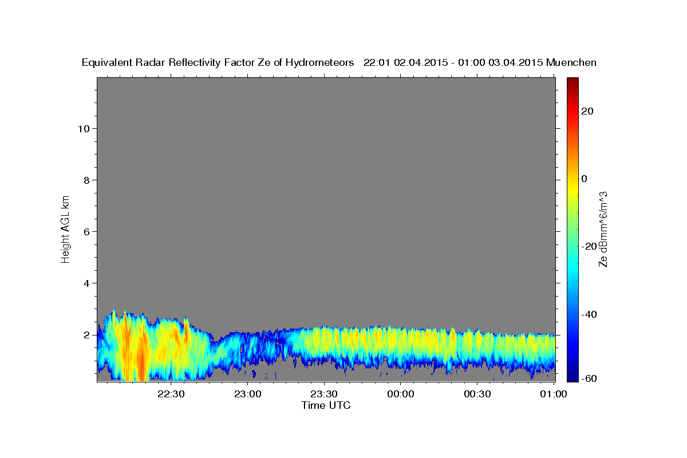
Task: Click the 'Time UTC' axis label
Action: pyautogui.click(x=326, y=405)
